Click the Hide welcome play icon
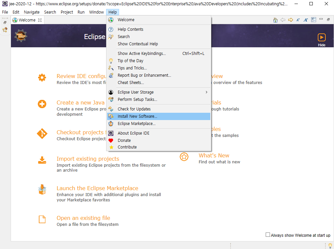 (x=322, y=37)
